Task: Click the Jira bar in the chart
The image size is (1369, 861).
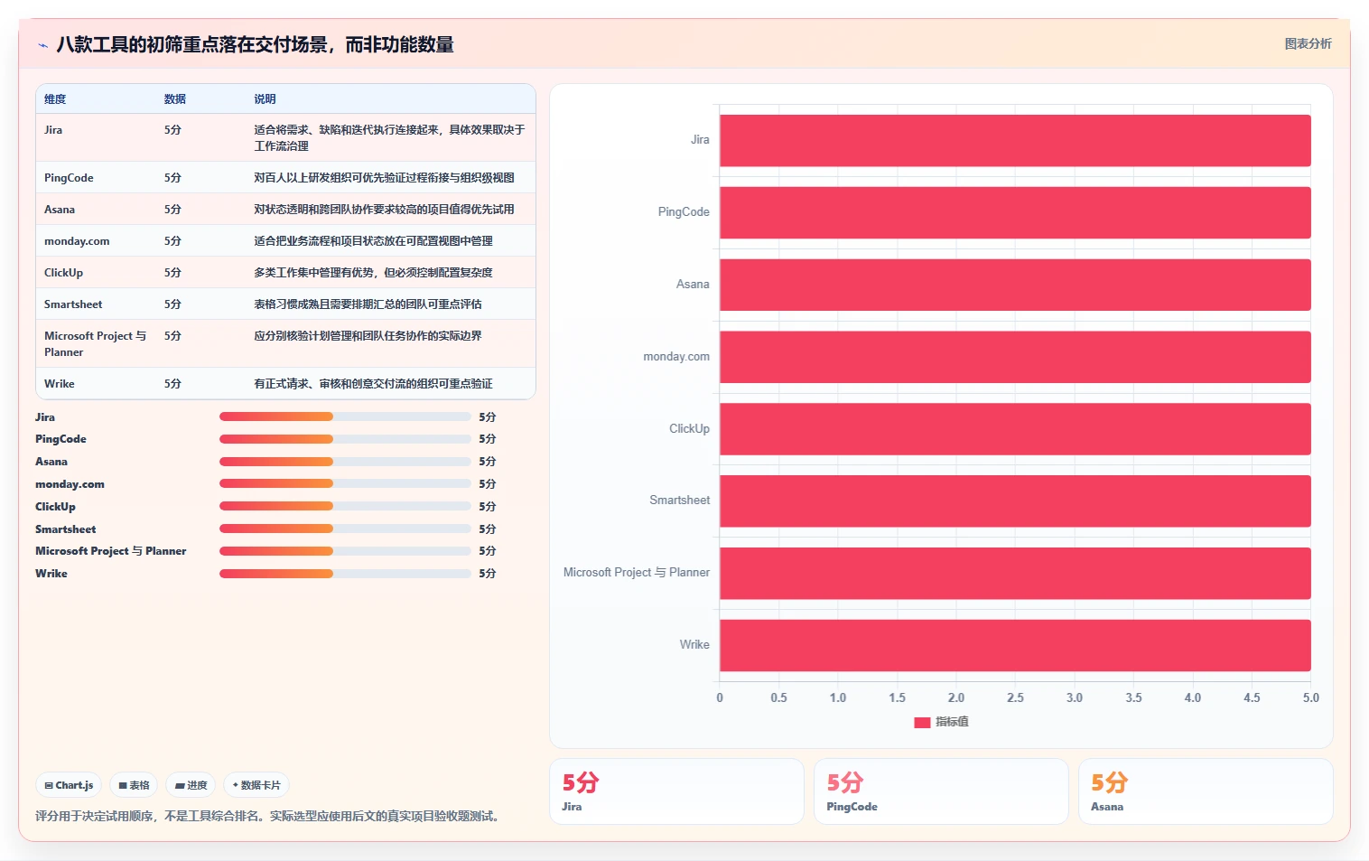Action: (x=1015, y=140)
